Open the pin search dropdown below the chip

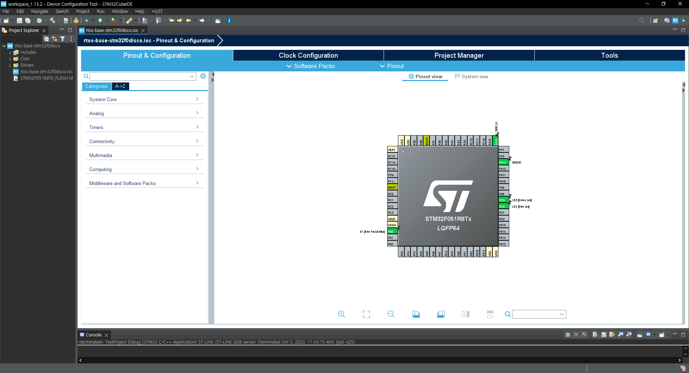pos(562,315)
